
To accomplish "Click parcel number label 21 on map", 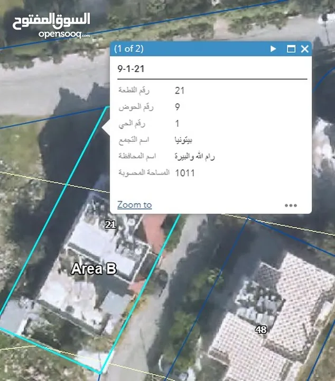I will click(x=110, y=225).
